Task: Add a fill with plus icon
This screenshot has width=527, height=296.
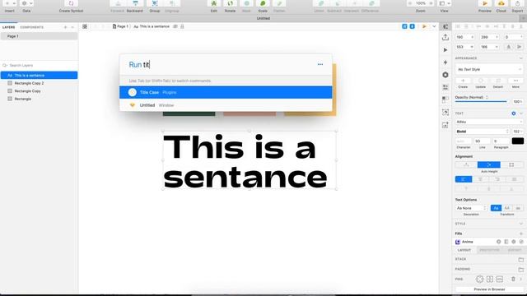Action: pyautogui.click(x=521, y=234)
